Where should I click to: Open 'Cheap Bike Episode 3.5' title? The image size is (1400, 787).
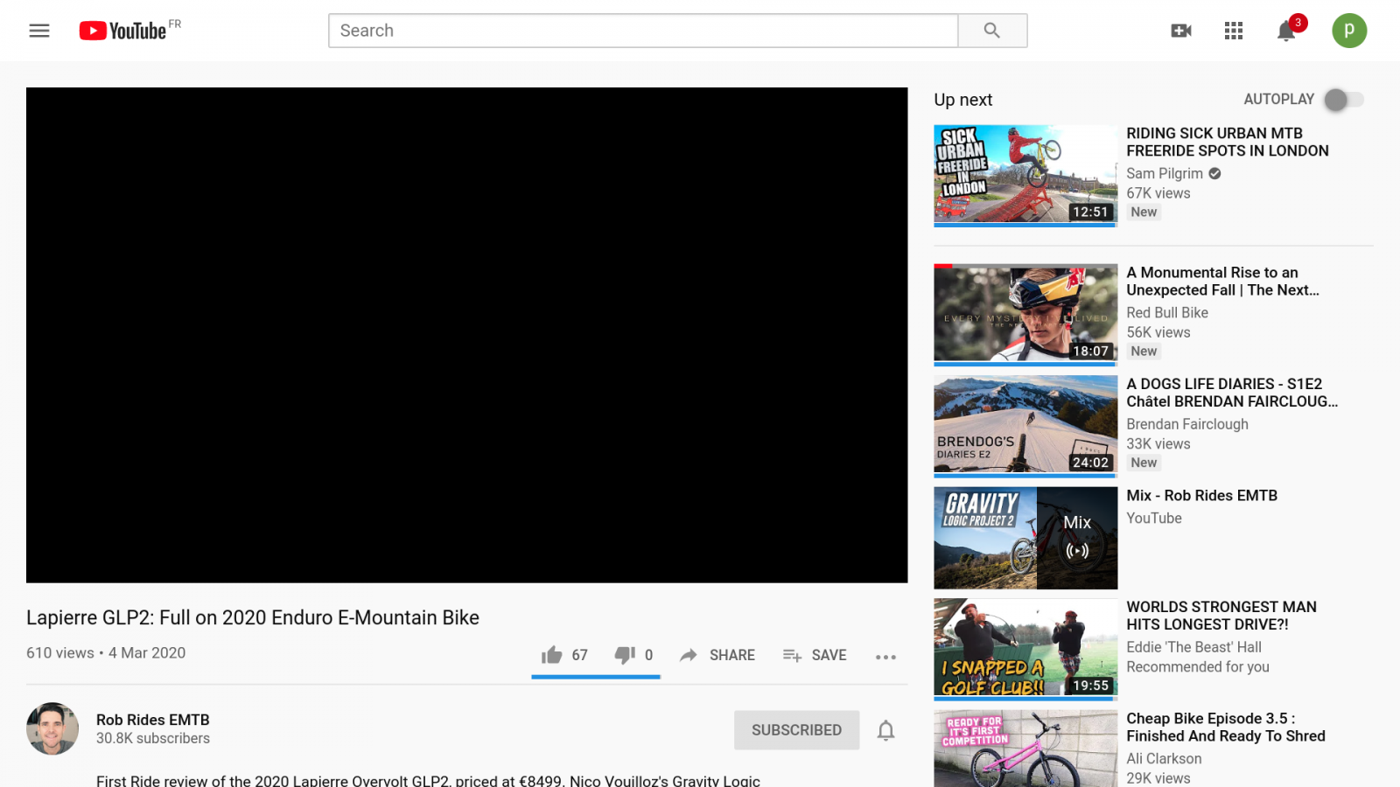pos(1226,728)
